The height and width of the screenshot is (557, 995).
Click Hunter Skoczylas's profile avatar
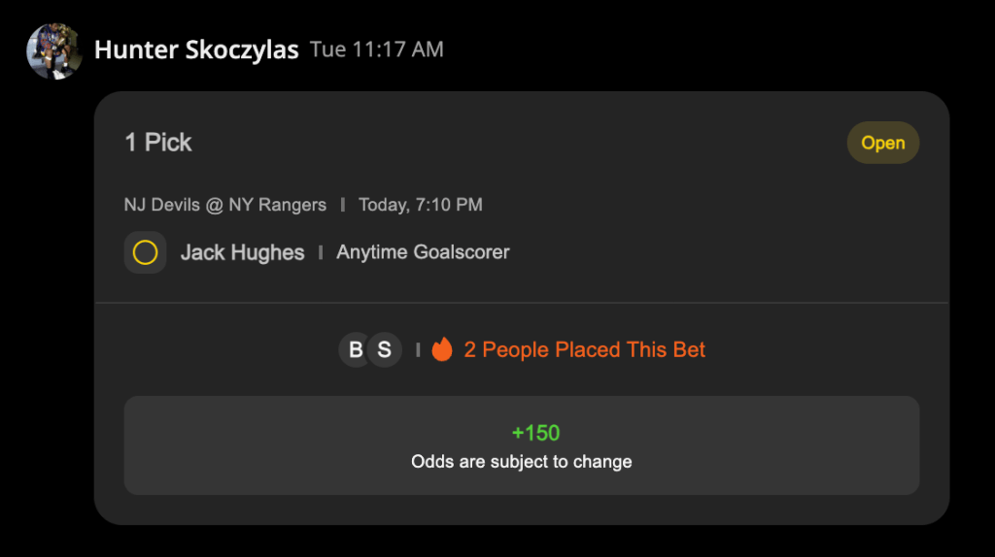point(54,50)
